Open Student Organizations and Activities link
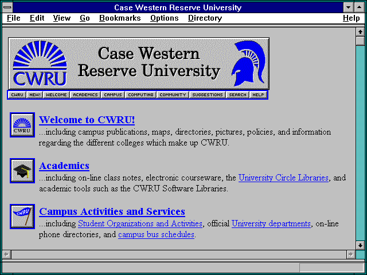 pyautogui.click(x=140, y=223)
